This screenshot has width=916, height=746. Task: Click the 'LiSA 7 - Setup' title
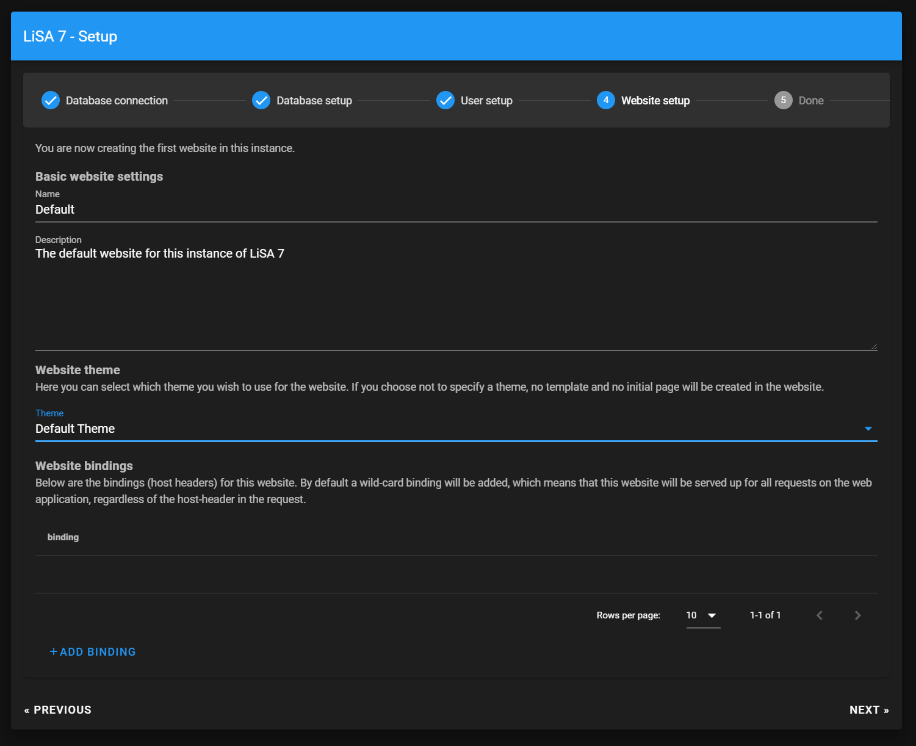point(70,36)
